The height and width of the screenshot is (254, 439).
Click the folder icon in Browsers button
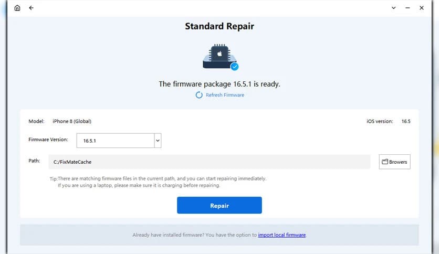pyautogui.click(x=385, y=162)
